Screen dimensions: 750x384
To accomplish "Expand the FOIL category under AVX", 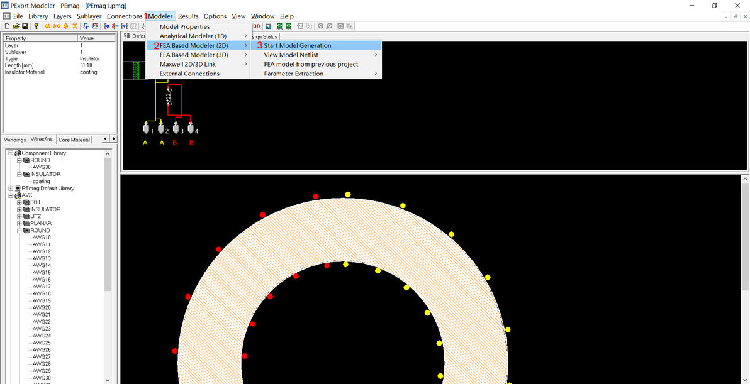I will coord(20,202).
